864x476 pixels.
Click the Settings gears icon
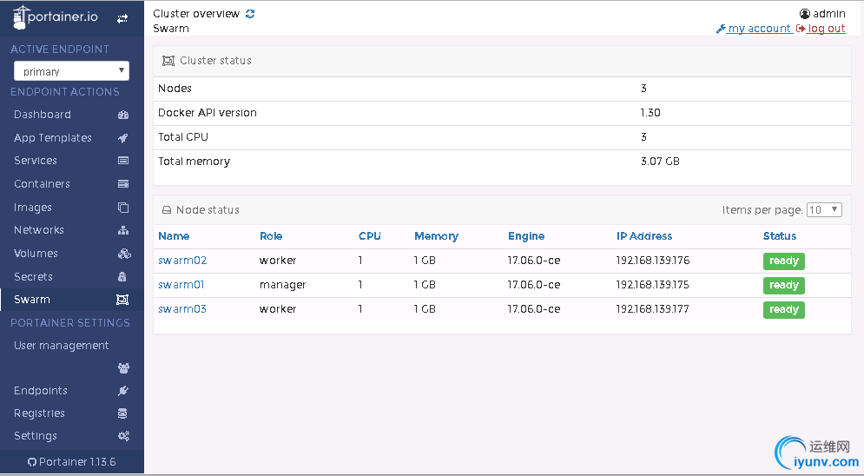tap(124, 436)
